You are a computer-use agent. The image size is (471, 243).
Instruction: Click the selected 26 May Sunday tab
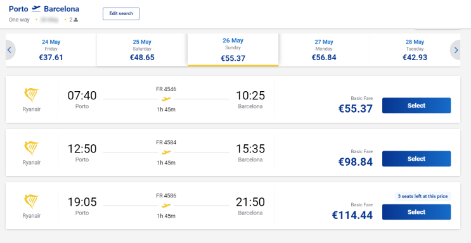tap(233, 49)
